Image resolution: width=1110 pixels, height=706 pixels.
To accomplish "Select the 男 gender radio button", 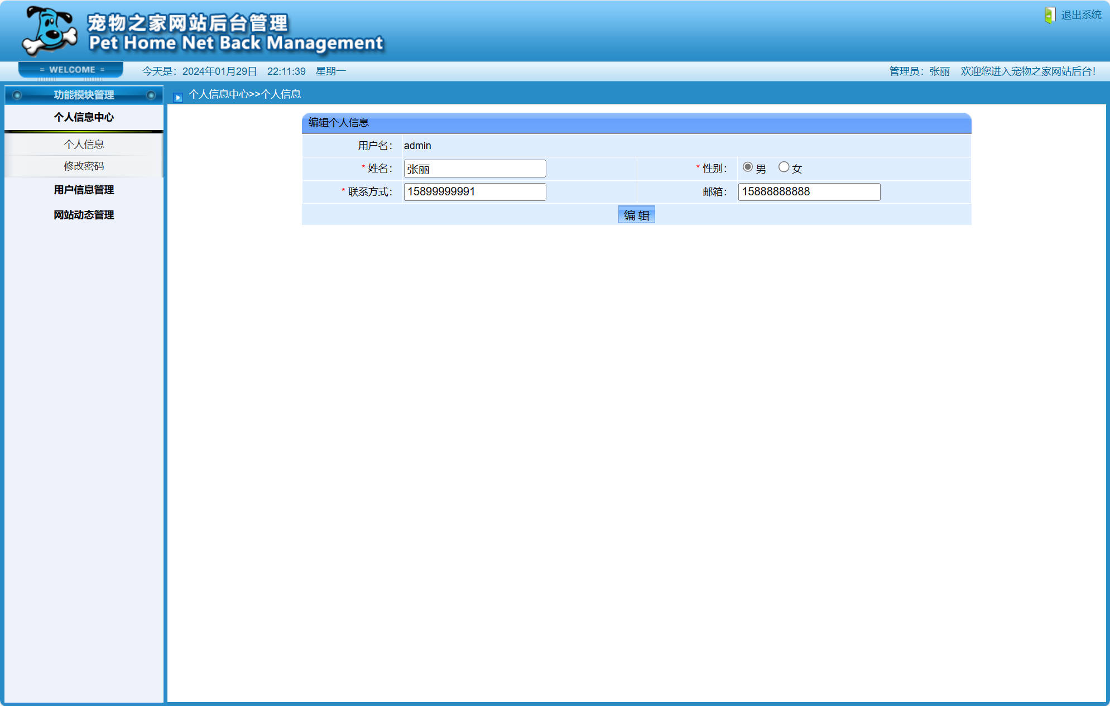I will click(748, 167).
